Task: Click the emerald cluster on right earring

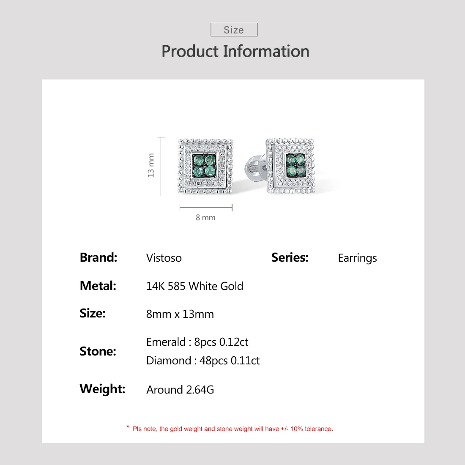Action: (295, 165)
